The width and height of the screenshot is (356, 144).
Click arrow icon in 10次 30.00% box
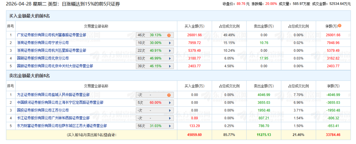click(170, 43)
